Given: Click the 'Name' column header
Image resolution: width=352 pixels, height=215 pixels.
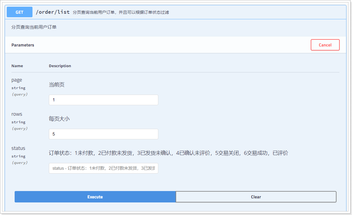Looking at the screenshot, I should [x=17, y=66].
